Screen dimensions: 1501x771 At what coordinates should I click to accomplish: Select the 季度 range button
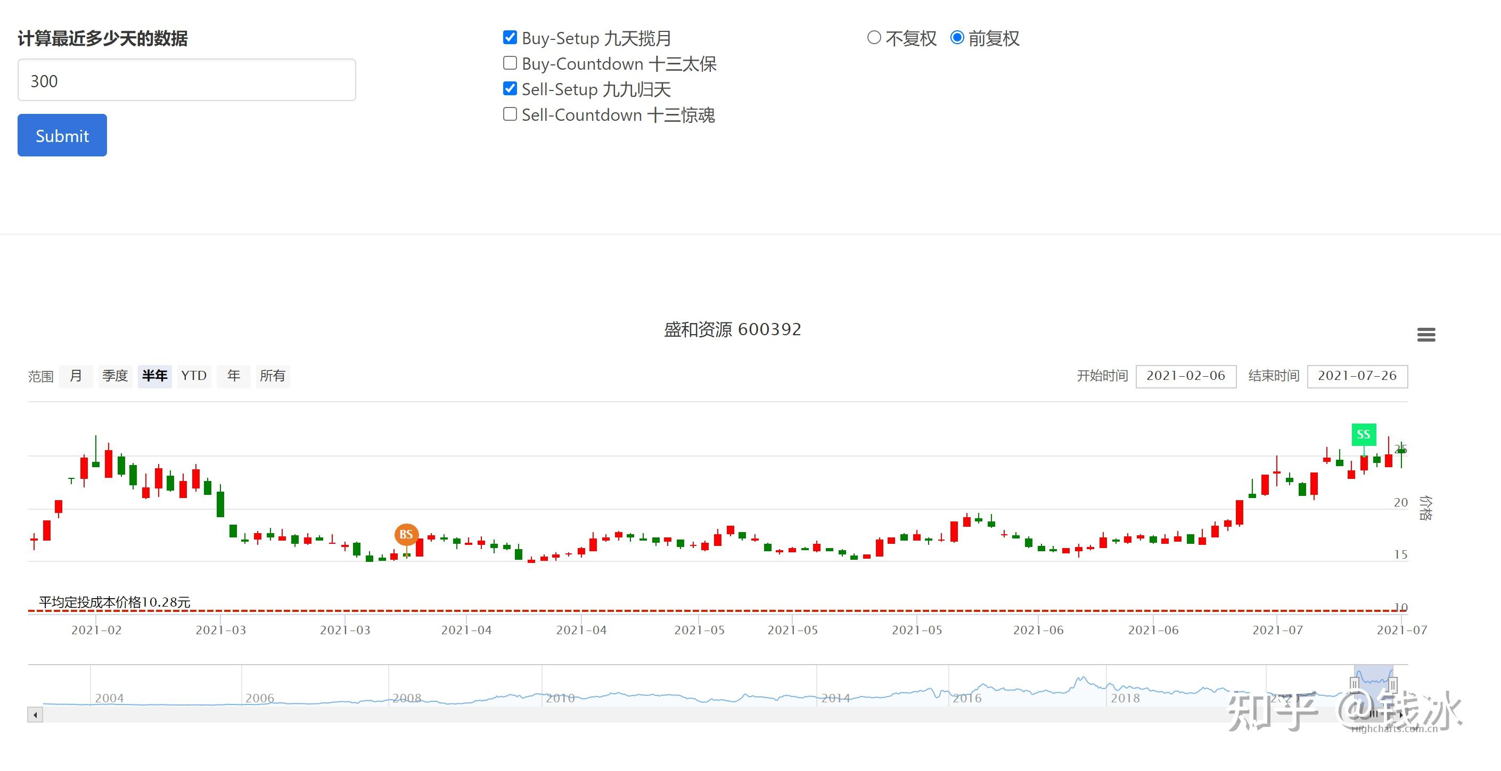(115, 376)
